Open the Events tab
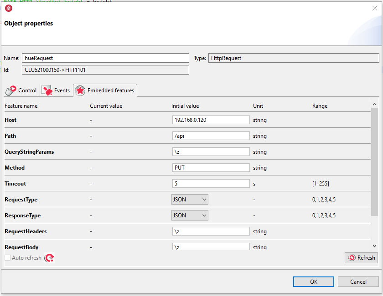383x296 pixels. point(57,90)
